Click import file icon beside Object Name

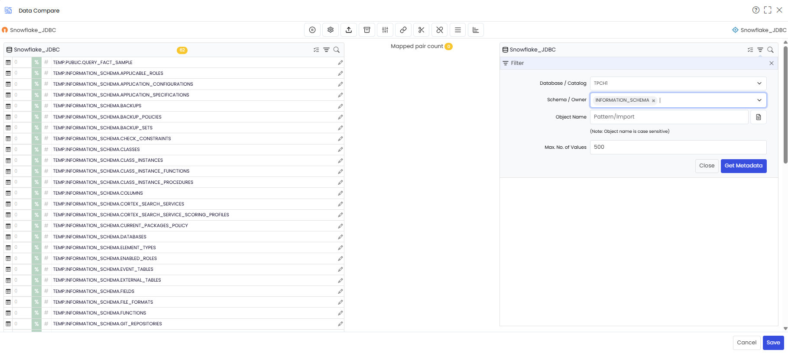(x=759, y=117)
